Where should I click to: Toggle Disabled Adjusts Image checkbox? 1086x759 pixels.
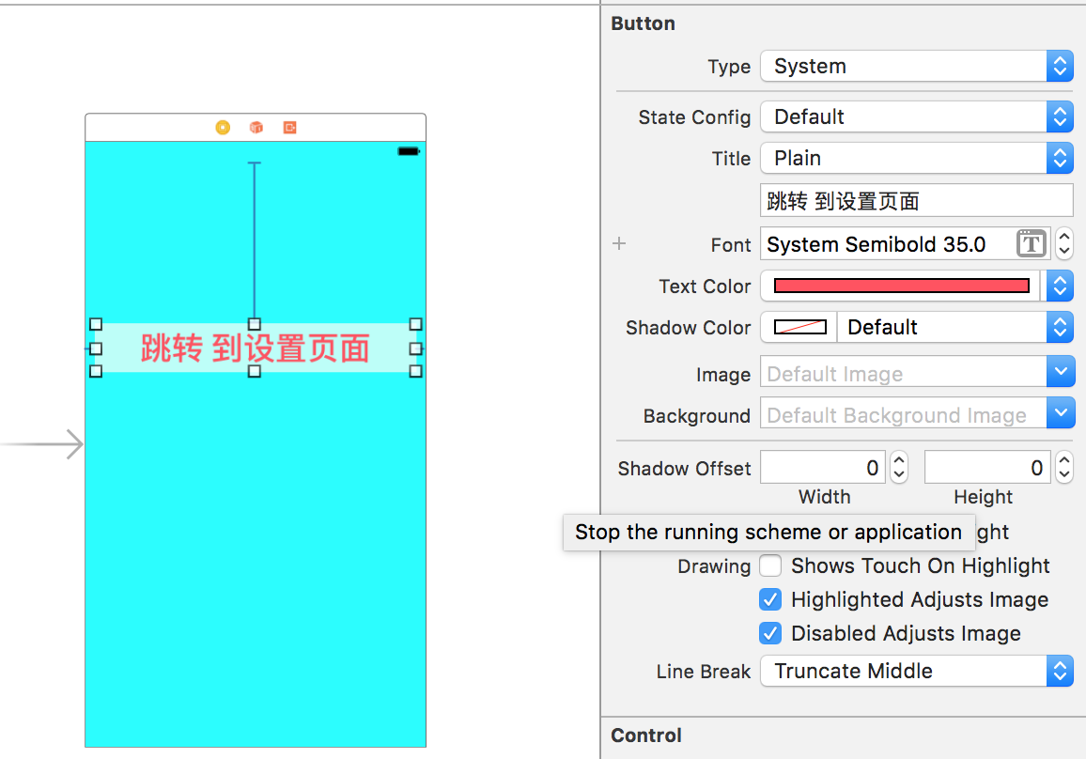coord(770,634)
